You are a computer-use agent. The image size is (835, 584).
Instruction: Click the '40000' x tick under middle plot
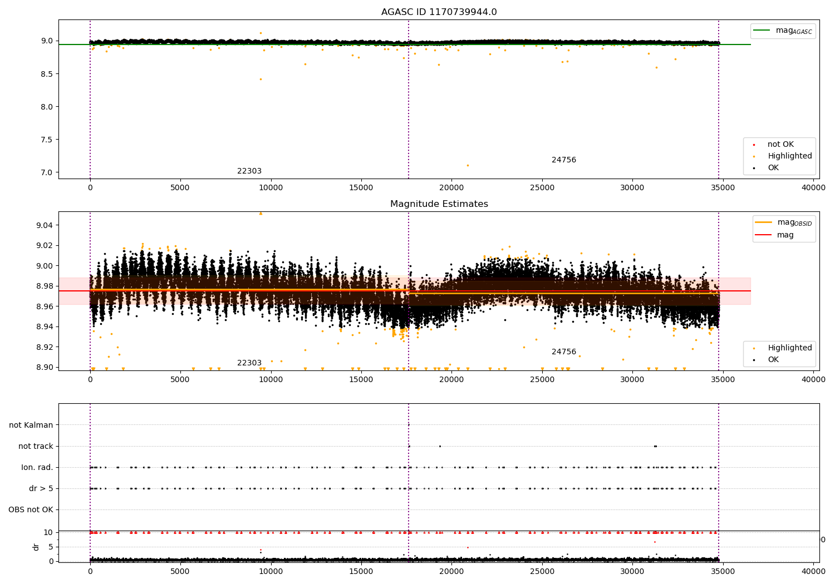click(813, 380)
